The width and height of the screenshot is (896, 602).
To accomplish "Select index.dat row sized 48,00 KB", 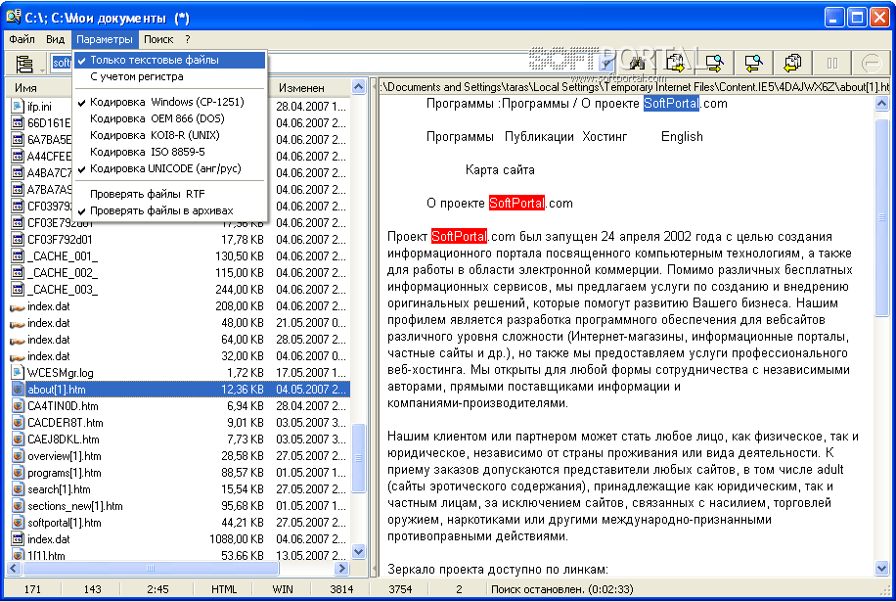I will [x=179, y=323].
